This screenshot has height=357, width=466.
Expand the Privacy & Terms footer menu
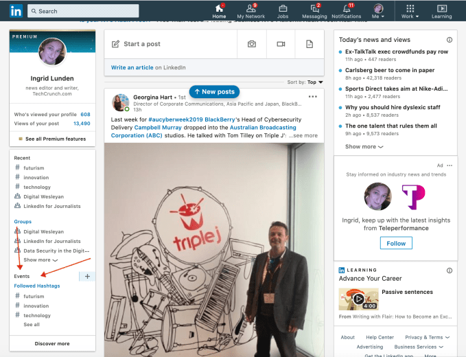(x=428, y=337)
